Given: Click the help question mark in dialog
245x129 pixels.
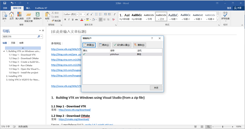Looking at the screenshot, I should pos(152,38).
